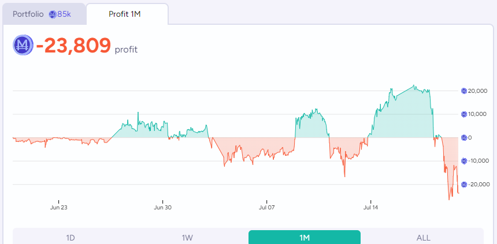Select the Profit 1M tab

[127, 14]
